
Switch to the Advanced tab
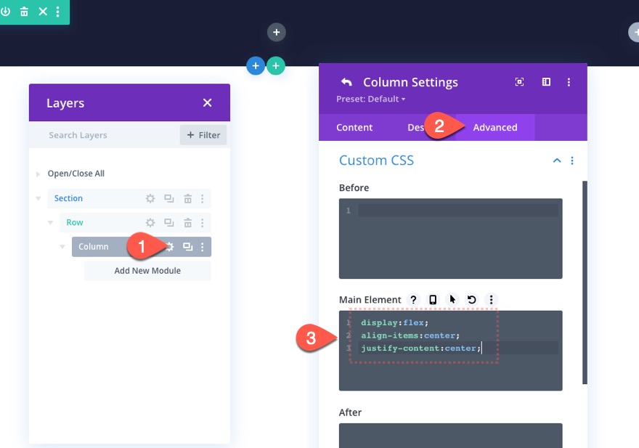pyautogui.click(x=495, y=127)
